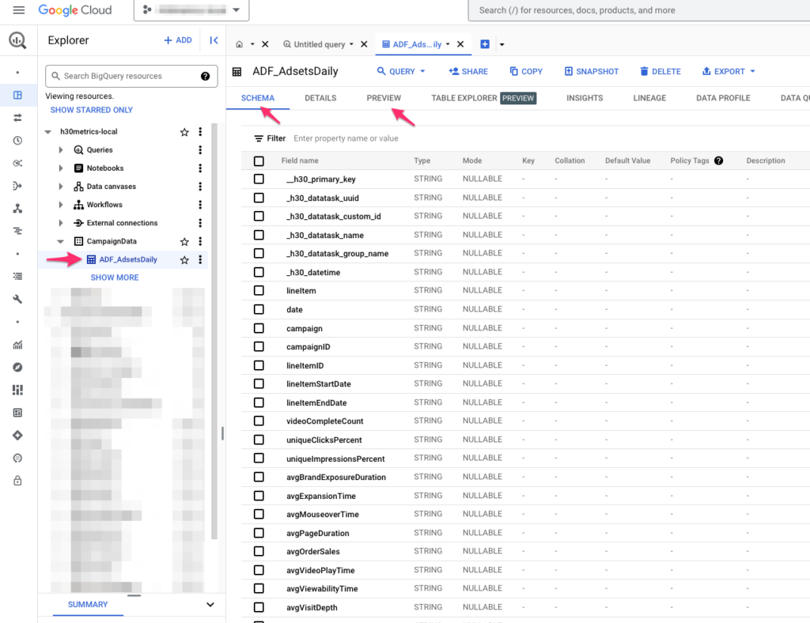Collapse the CampaignData dataset node
The height and width of the screenshot is (623, 810).
pyautogui.click(x=61, y=242)
